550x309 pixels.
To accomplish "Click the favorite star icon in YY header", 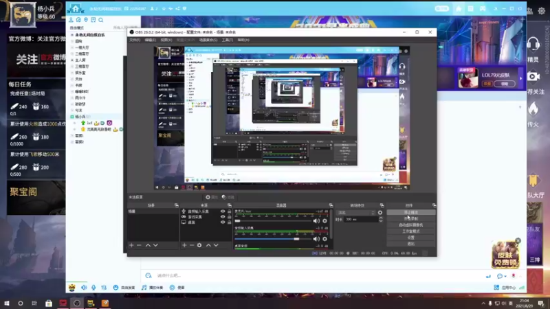I will (x=164, y=8).
